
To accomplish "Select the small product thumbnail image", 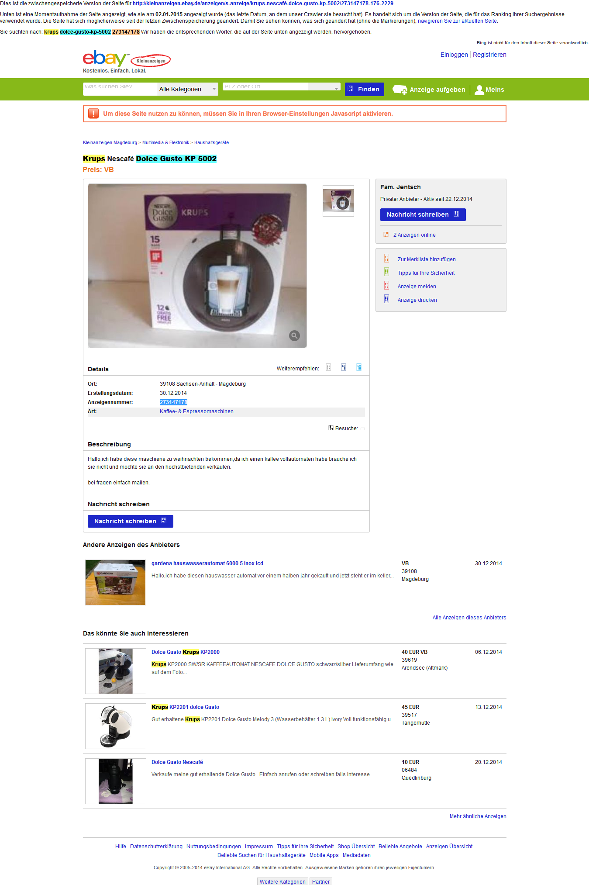I will [x=338, y=201].
